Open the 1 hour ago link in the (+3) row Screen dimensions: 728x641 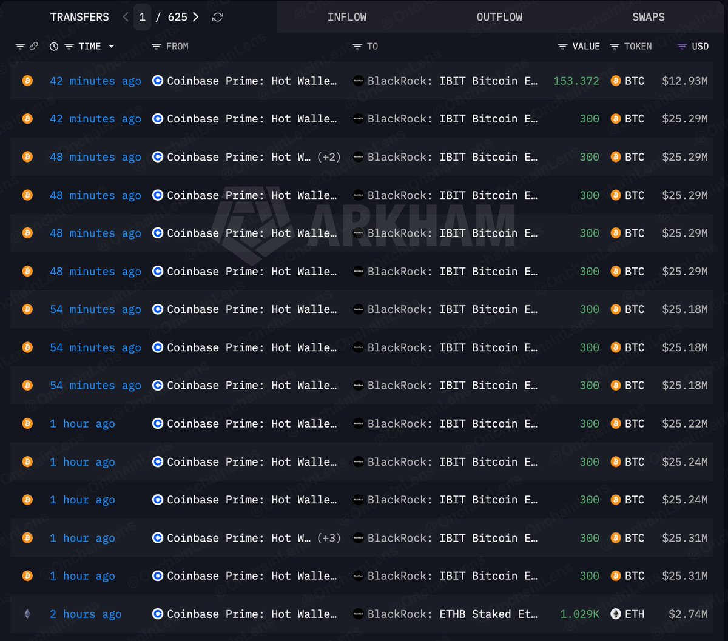pos(83,538)
